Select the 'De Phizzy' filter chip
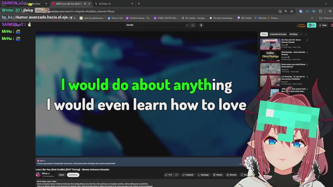 pos(293,34)
